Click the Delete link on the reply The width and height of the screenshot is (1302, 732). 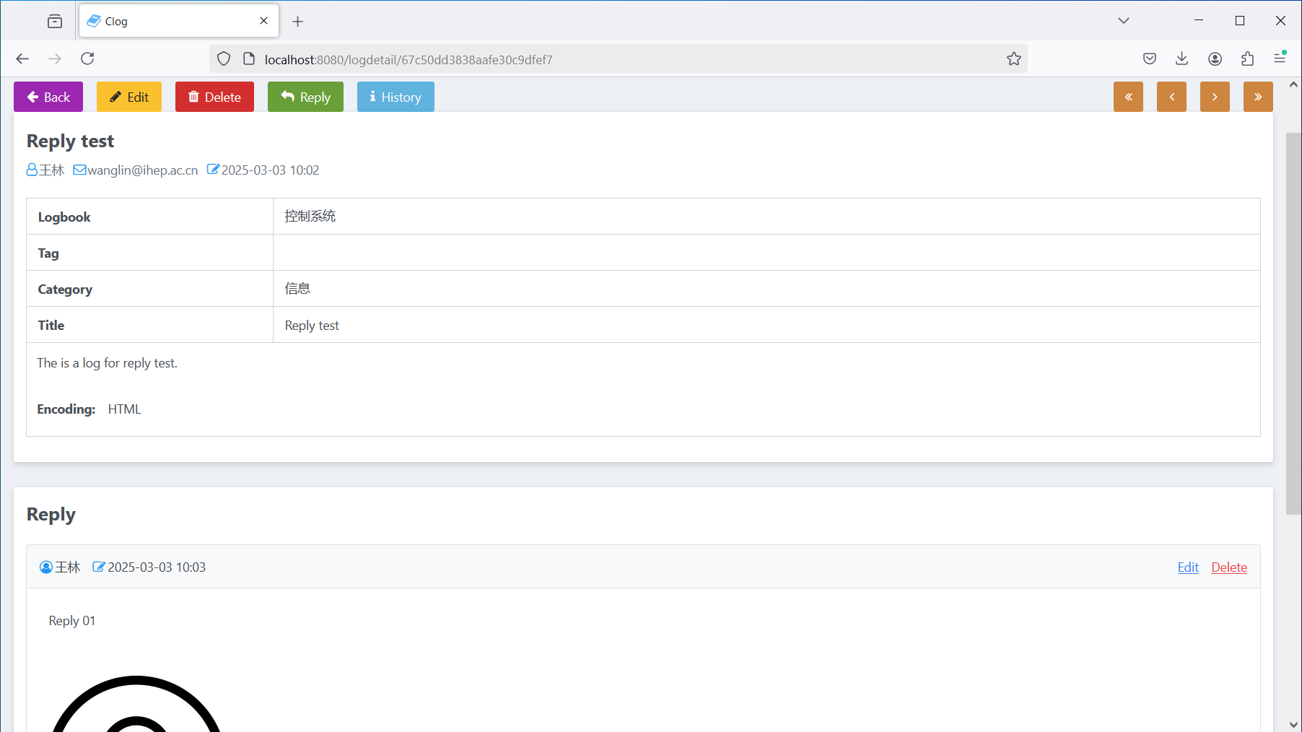coord(1229,567)
